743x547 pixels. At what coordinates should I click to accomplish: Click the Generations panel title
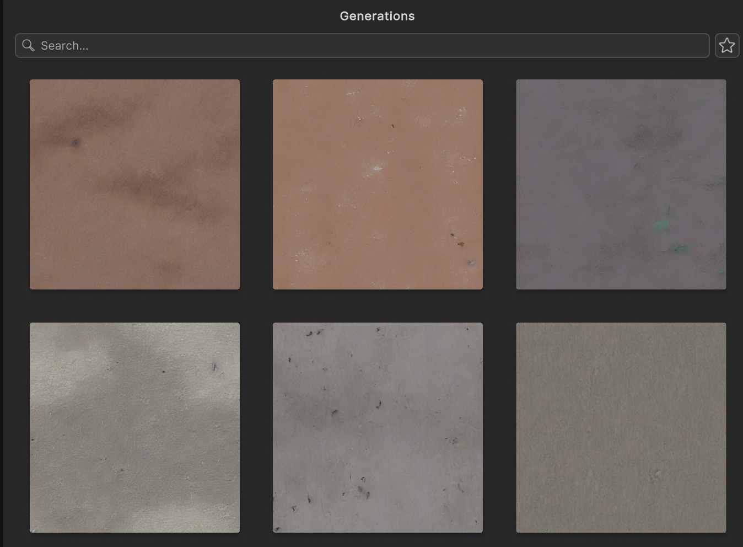(377, 16)
